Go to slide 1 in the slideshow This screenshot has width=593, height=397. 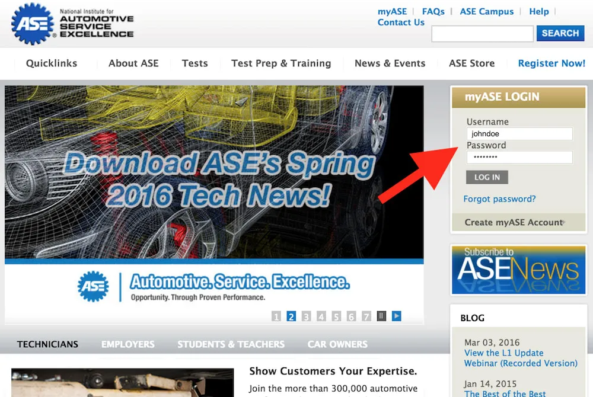276,316
